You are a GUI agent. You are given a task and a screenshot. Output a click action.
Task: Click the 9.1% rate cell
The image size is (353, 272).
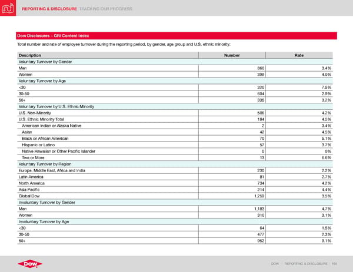(x=299, y=241)
